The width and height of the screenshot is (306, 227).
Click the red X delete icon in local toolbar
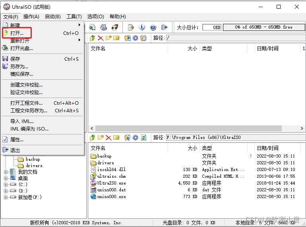click(x=108, y=138)
